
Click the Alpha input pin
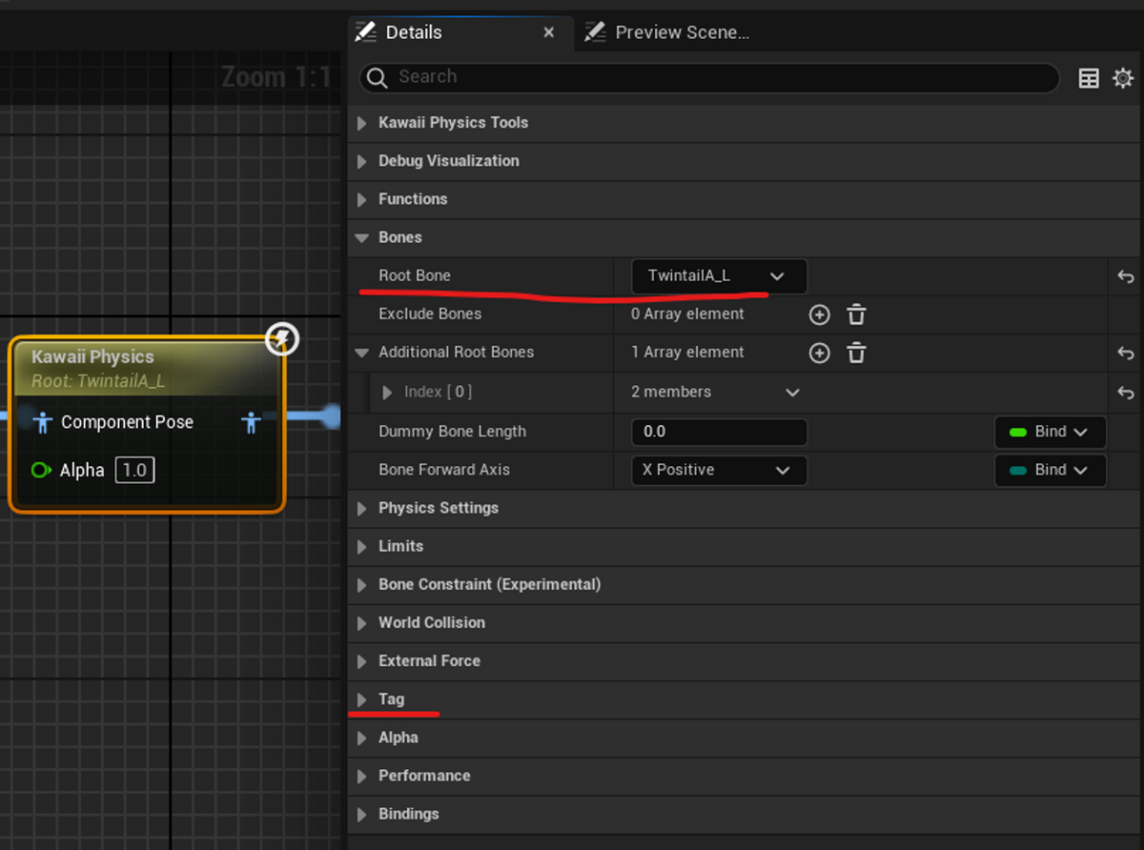pos(41,470)
